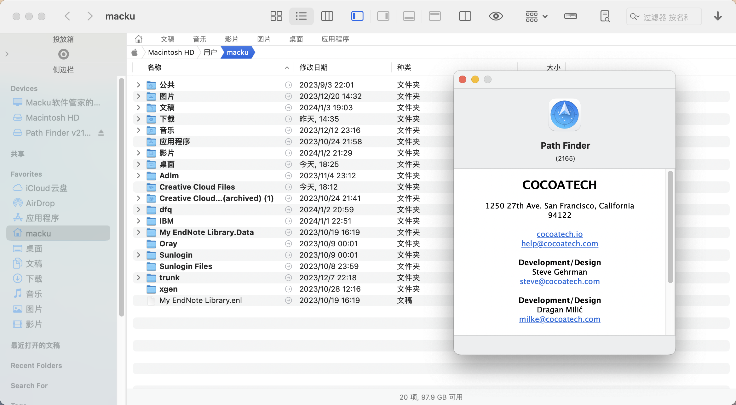Open cocoatech.io link

560,234
